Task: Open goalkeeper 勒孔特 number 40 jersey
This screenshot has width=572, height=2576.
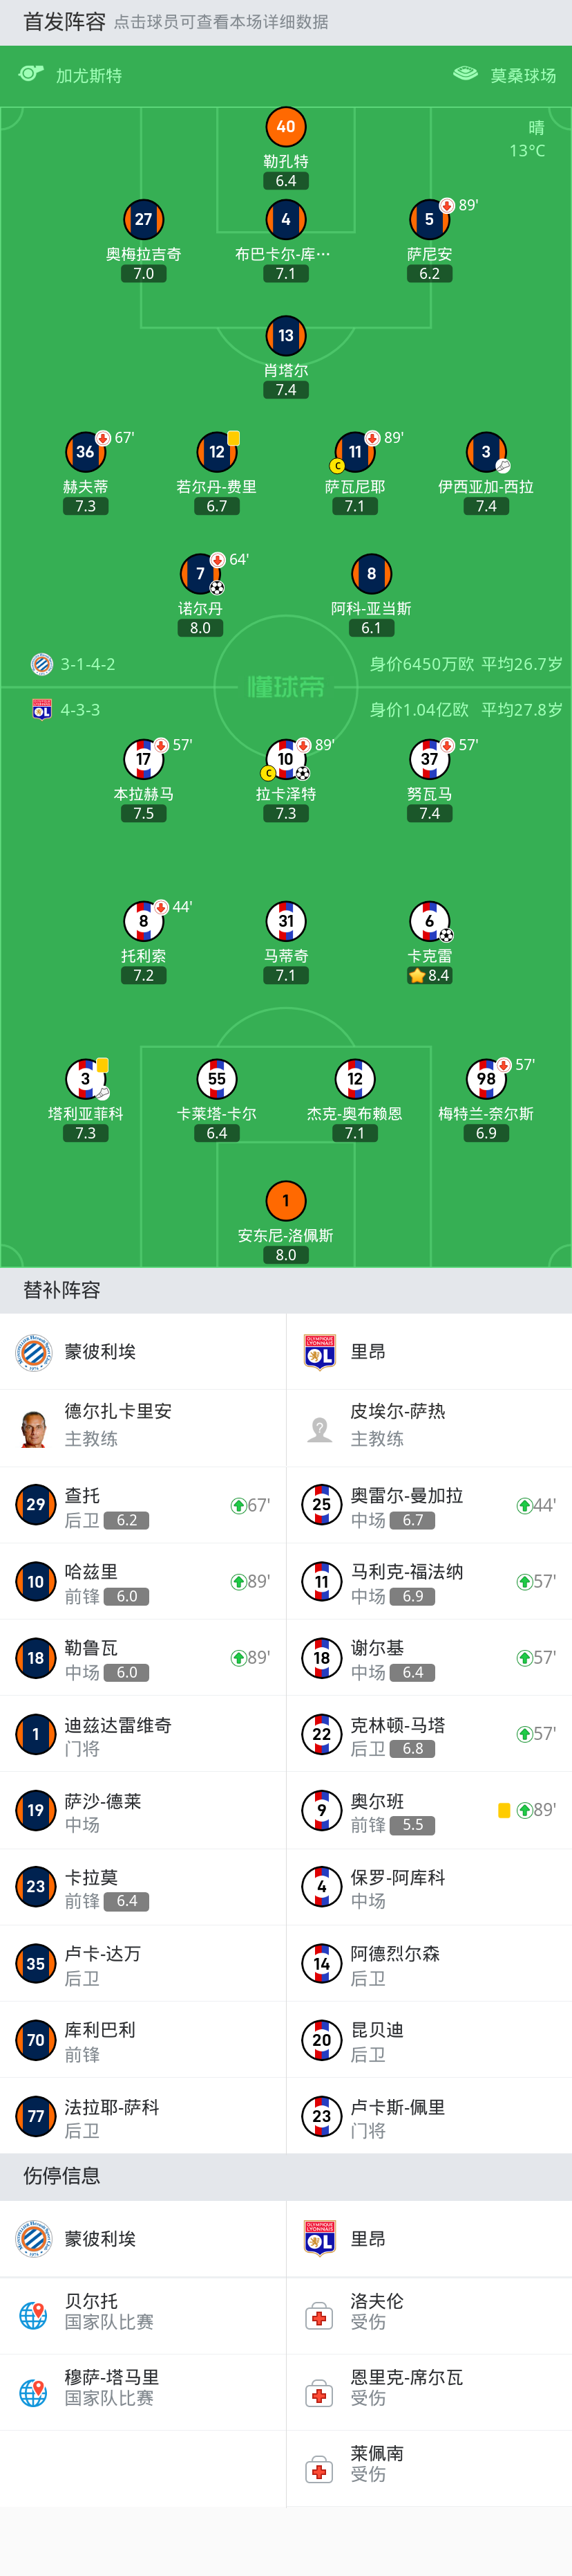Action: point(285,127)
